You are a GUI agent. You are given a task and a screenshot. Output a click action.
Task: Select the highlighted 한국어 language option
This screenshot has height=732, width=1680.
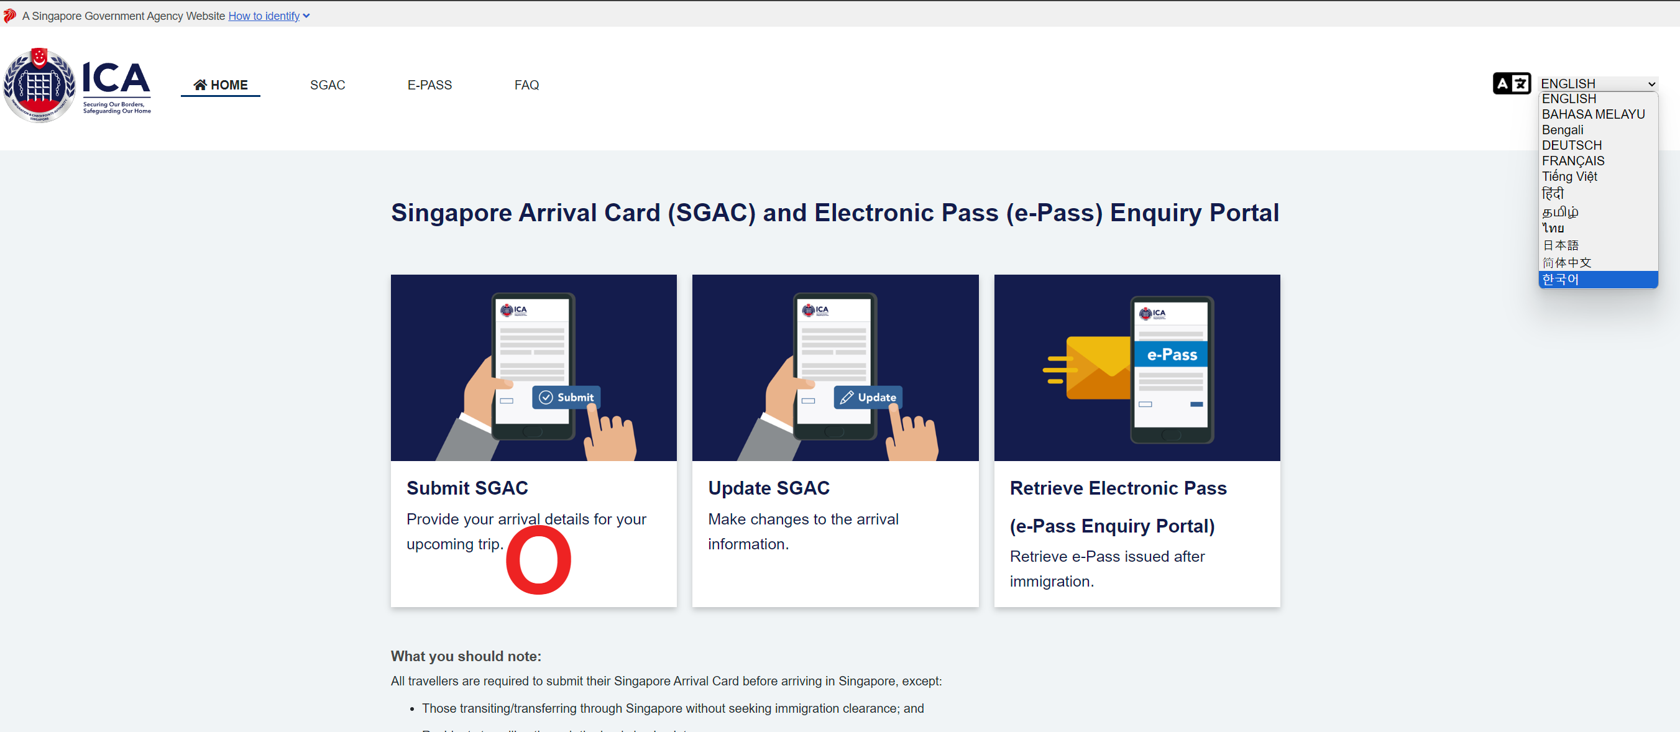(1598, 280)
